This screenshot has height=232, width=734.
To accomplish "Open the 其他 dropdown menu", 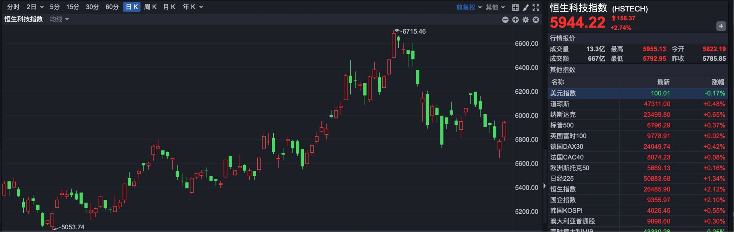I will (495, 7).
